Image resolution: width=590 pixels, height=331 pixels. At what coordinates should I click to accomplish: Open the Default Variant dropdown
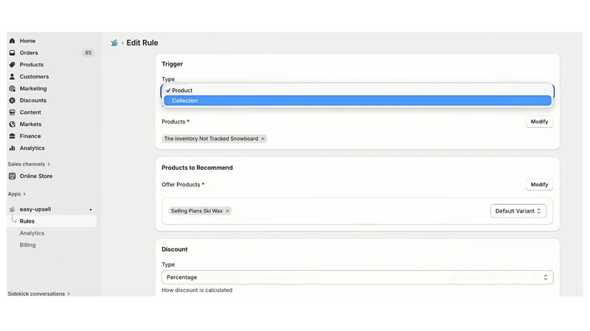(518, 211)
